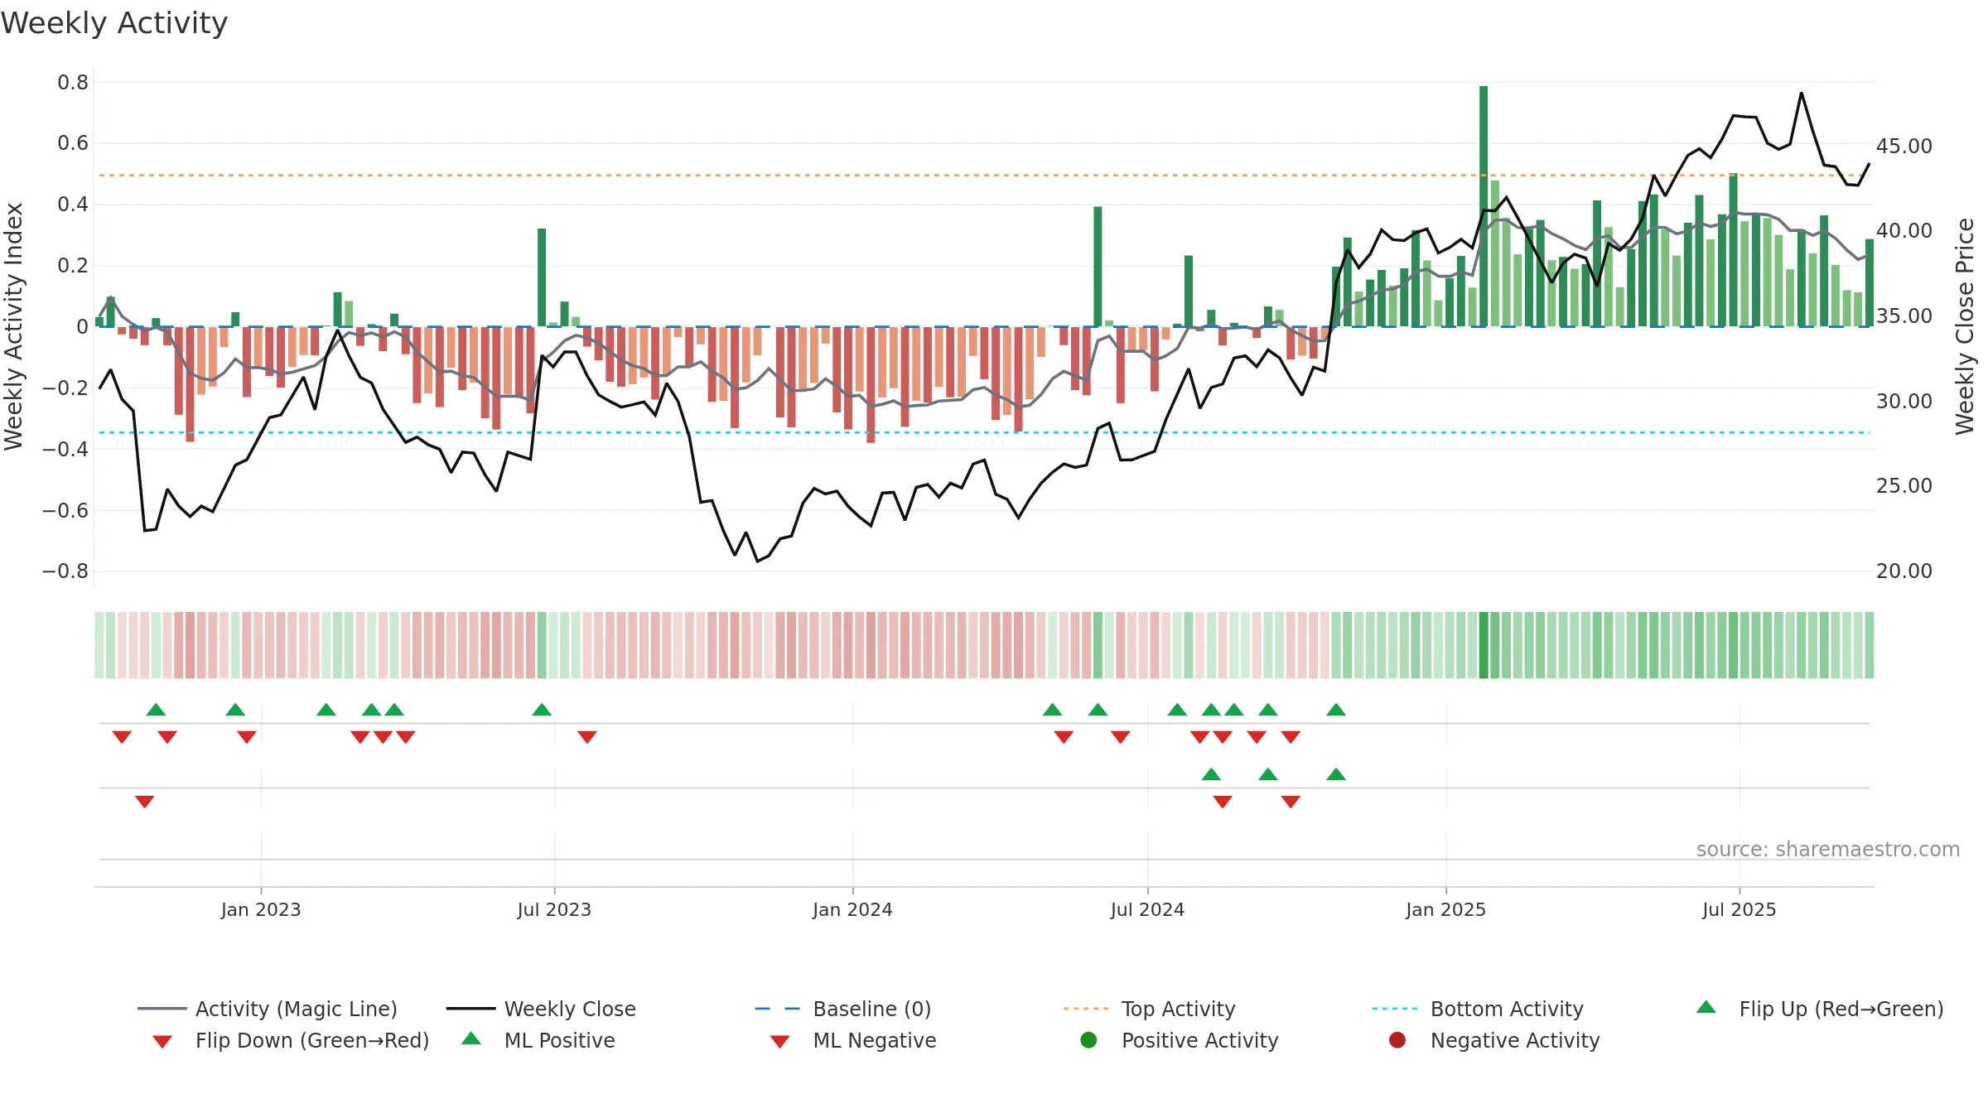Toggle the ML Positive legend entry
Viewport: 1988px width, 1118px height.
coord(538,1040)
